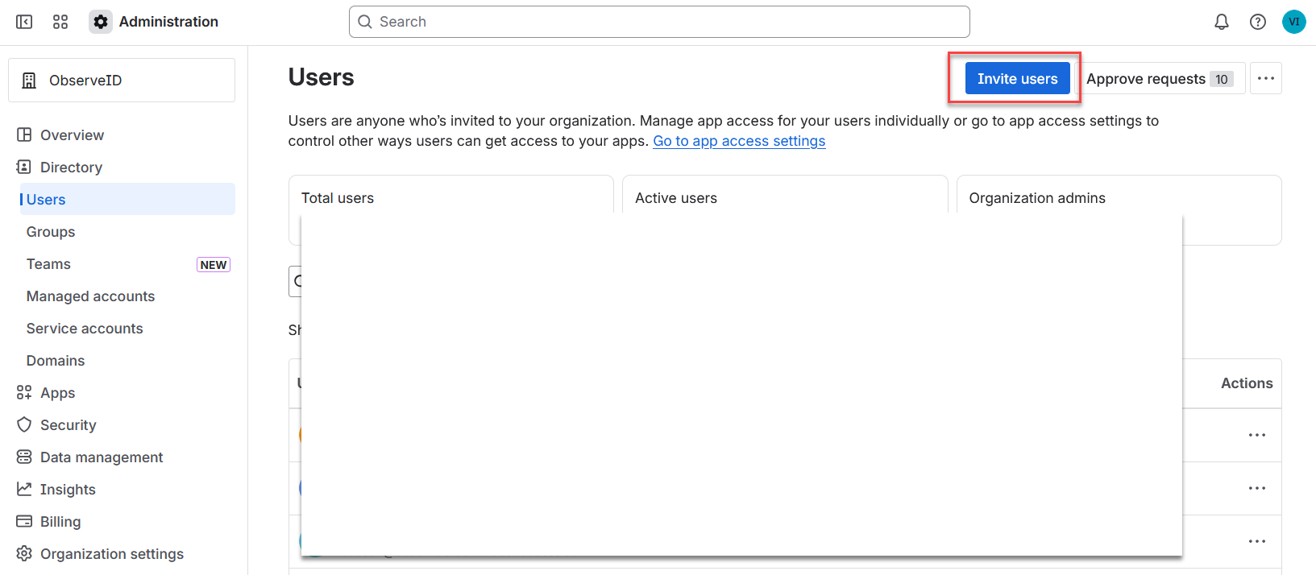Open Apps section in sidebar
Screen dimensions: 1316x575
click(x=57, y=392)
